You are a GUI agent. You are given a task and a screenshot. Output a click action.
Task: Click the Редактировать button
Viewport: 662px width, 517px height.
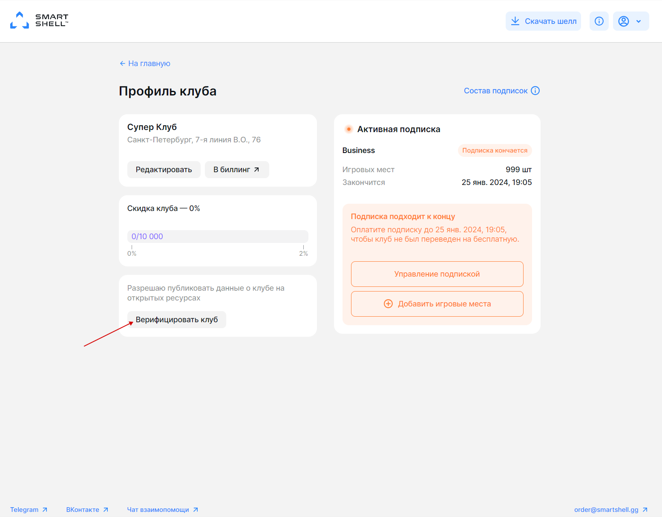[x=164, y=170]
